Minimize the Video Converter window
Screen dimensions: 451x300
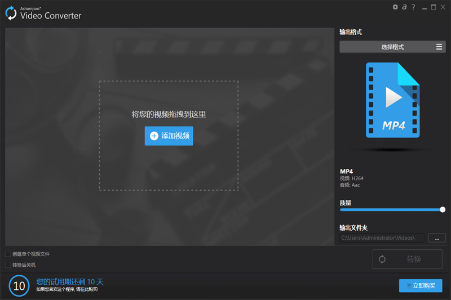(425, 7)
